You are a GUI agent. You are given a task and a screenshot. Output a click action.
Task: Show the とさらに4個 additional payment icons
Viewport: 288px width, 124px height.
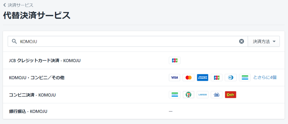[x=265, y=77]
